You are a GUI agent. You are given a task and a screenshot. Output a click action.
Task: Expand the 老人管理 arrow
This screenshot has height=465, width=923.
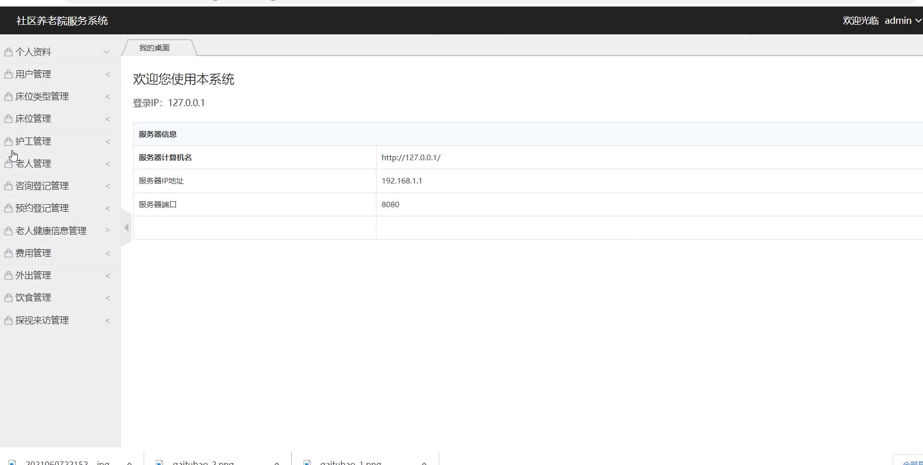coord(107,164)
